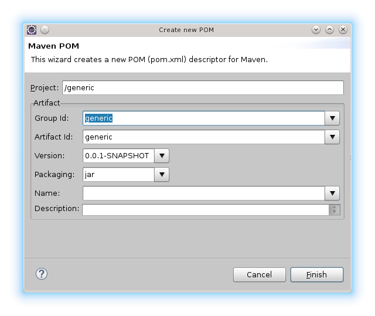Screen dimensions: 375x316
Task: Click the Cancel button
Action: [x=260, y=274]
